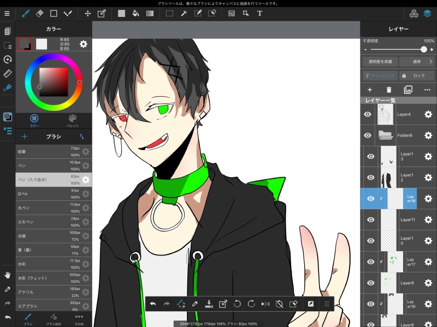Toggle visibility of Layer10
Image resolution: width=437 pixels, height=327 pixels.
coord(371,241)
